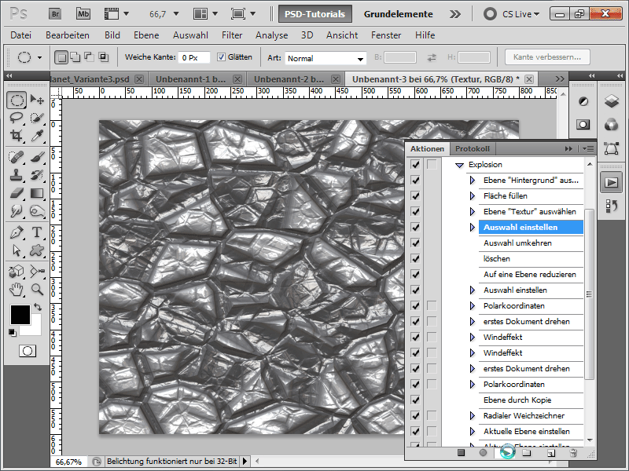Select the Move tool
This screenshot has height=471, width=629.
(37, 100)
